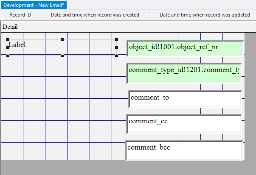Select the 'record was created' header label
This screenshot has height=175, width=256.
(x=95, y=15)
